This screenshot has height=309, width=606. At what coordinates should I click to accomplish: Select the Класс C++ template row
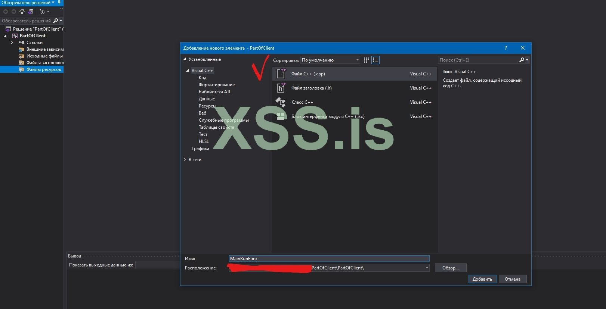(355, 102)
